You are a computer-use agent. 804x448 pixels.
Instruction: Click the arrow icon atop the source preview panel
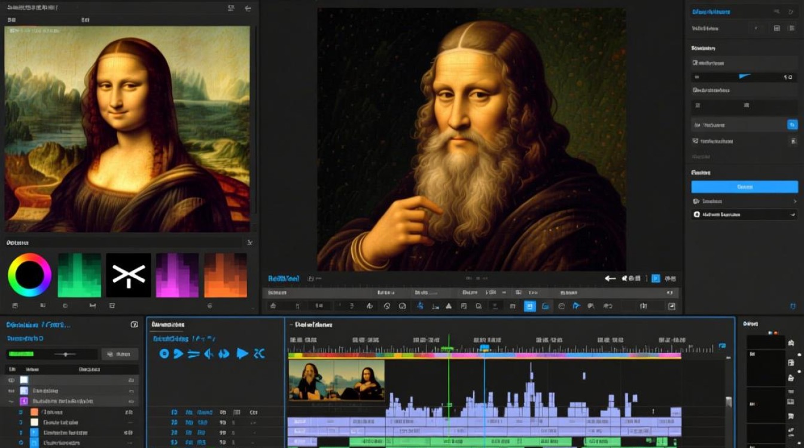[x=248, y=8]
